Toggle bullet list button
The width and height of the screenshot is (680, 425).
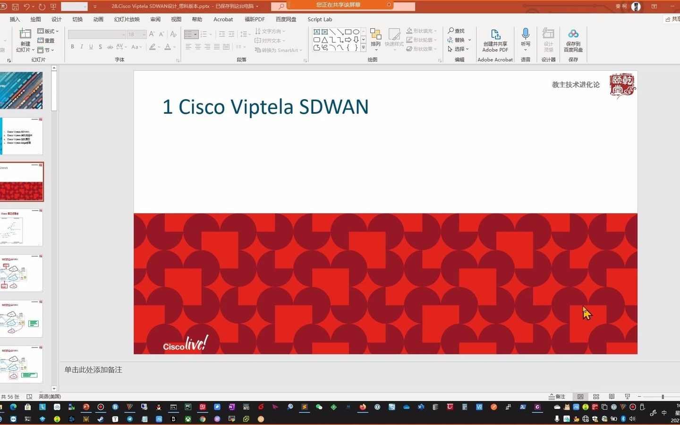click(x=188, y=34)
